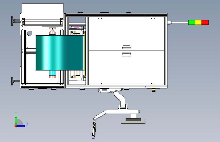Select the bright teal film roll
The image size is (220, 142).
52,53
